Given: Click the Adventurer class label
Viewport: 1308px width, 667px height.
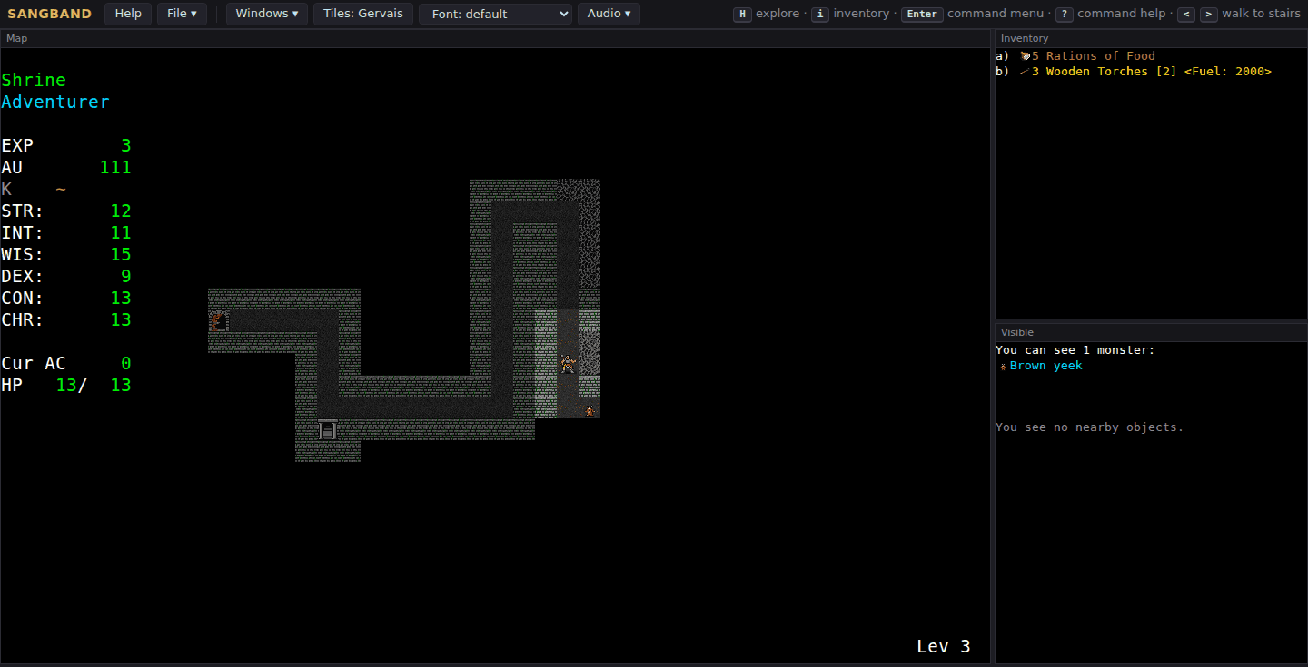Looking at the screenshot, I should pyautogui.click(x=55, y=102).
